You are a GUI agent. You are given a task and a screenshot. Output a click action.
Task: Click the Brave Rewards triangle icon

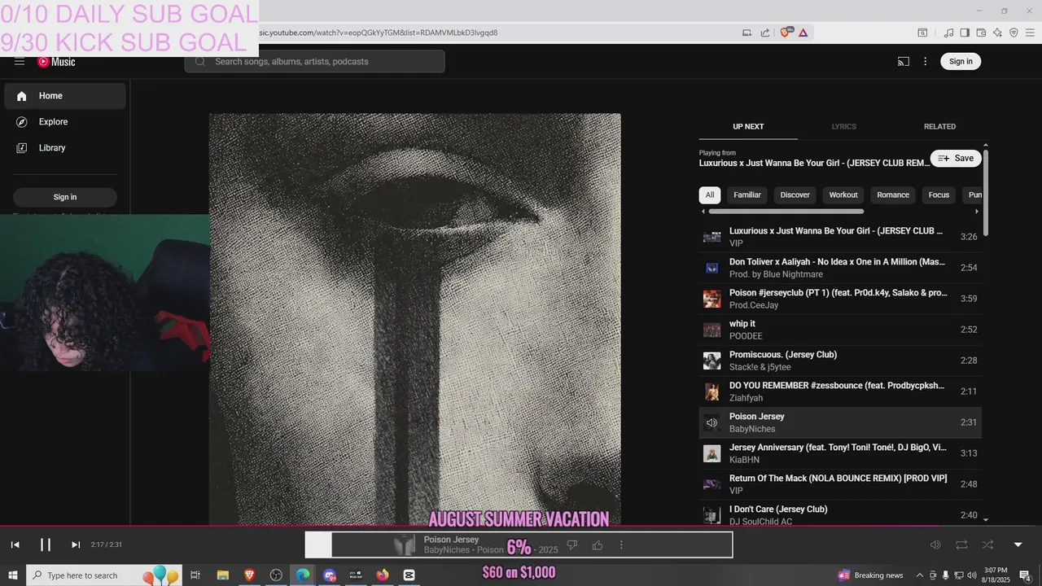tap(803, 33)
